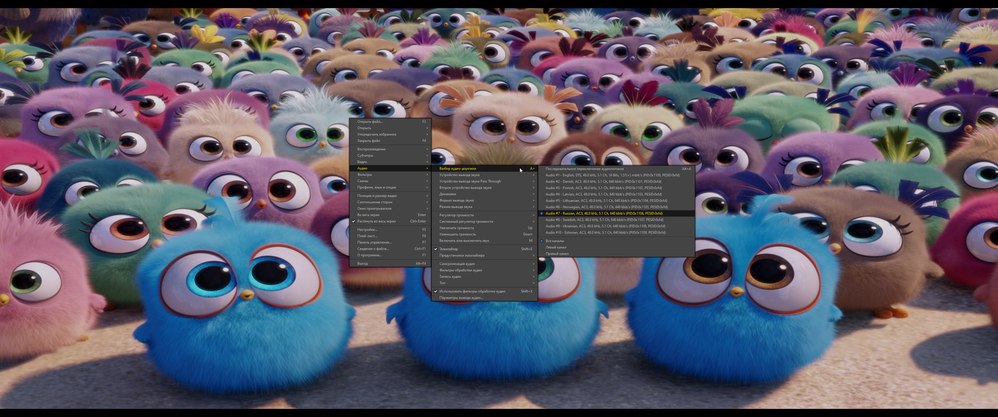This screenshot has height=417, width=998.
Task: Open 'Системный регулятор громкости' submenu
Action: tap(485, 221)
